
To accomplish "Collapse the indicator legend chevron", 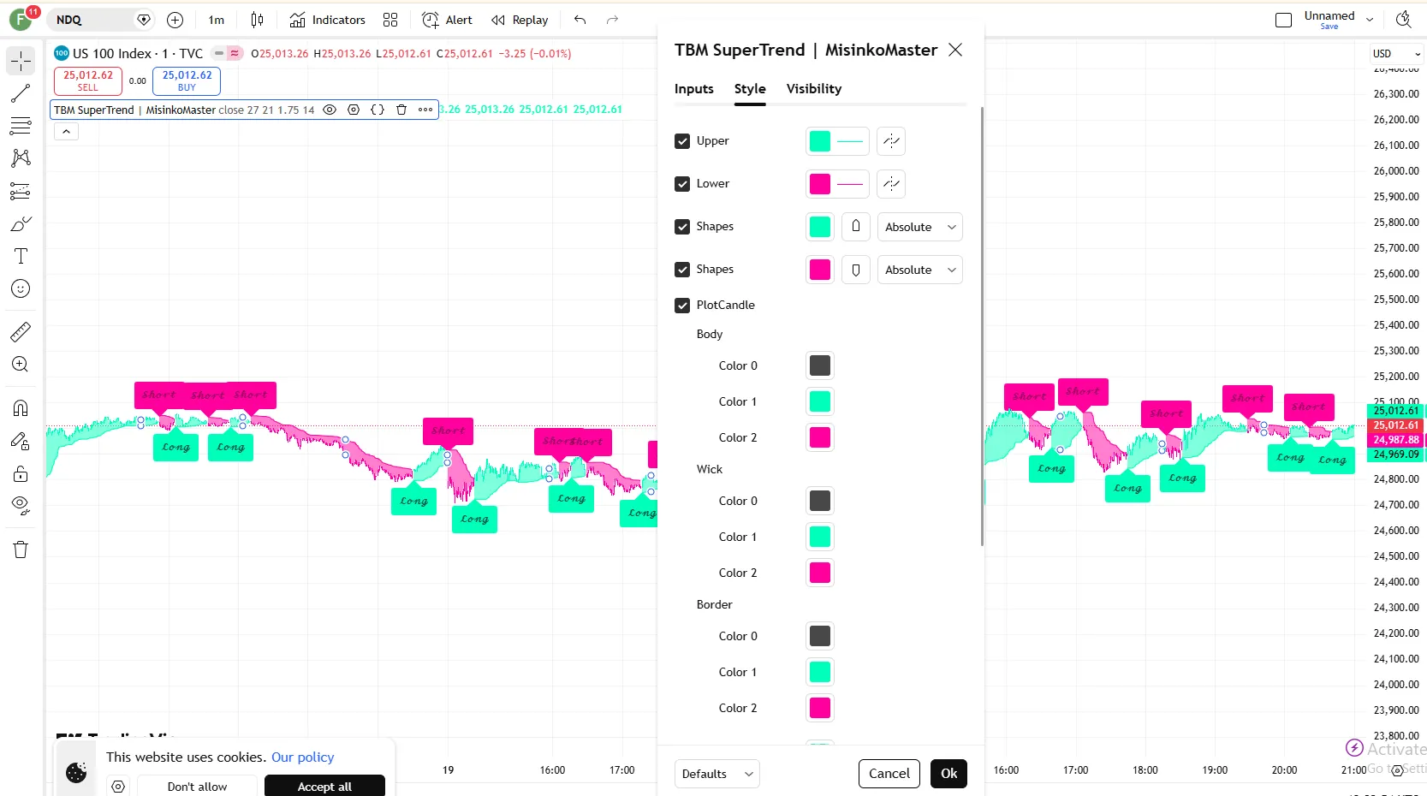I will pyautogui.click(x=66, y=131).
